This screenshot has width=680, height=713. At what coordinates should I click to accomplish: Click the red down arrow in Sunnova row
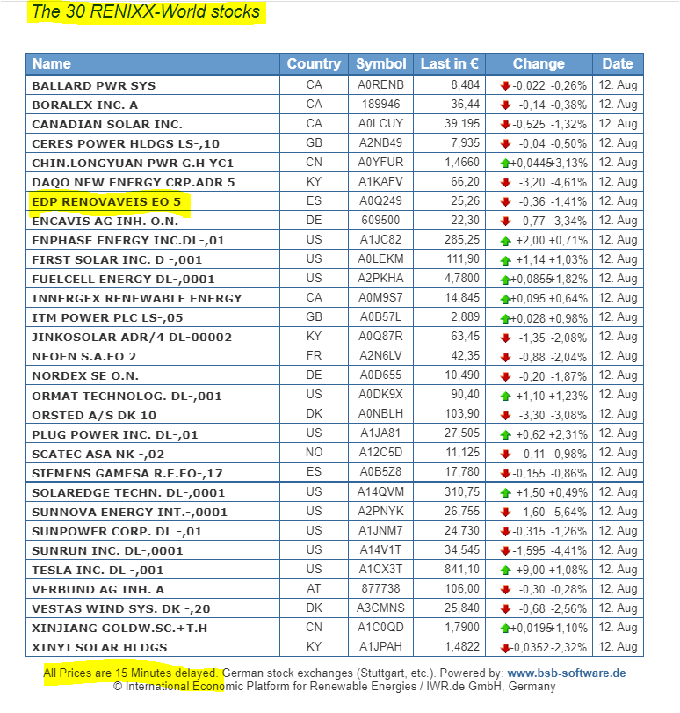point(505,512)
